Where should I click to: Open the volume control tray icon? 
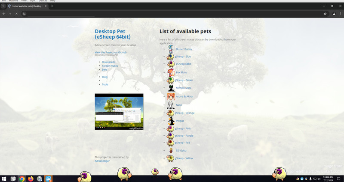click(x=319, y=179)
